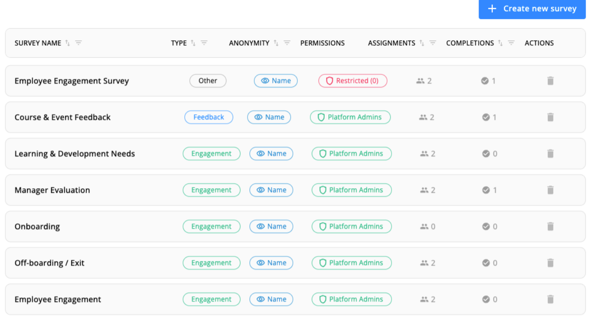The height and width of the screenshot is (329, 592).
Task: Sort by Survey Name column arrows
Action: [x=68, y=43]
